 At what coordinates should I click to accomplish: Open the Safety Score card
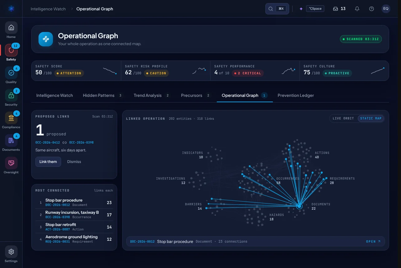pos(76,71)
